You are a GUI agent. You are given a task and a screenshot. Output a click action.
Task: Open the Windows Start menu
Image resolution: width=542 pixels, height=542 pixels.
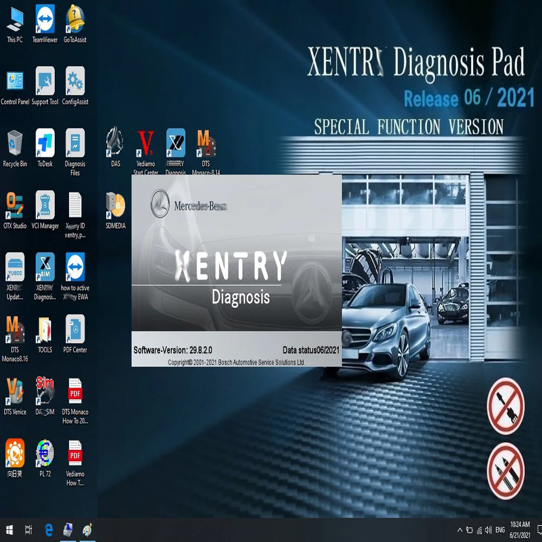click(x=10, y=530)
